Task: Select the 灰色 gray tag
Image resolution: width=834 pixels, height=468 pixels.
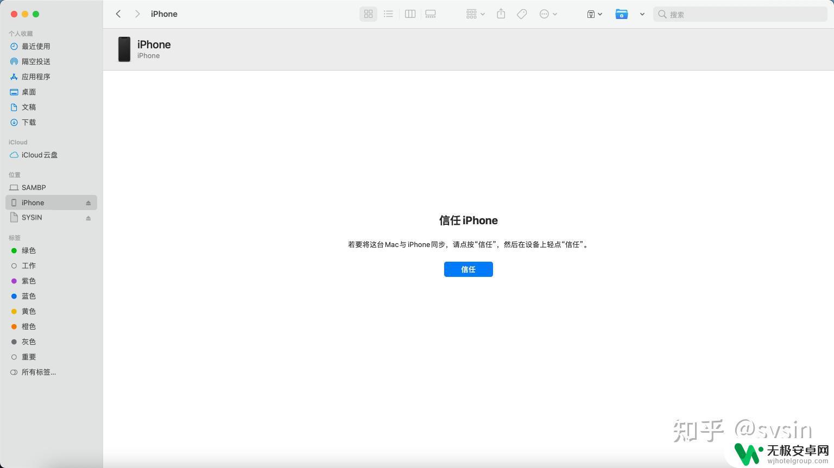Action: tap(51, 342)
